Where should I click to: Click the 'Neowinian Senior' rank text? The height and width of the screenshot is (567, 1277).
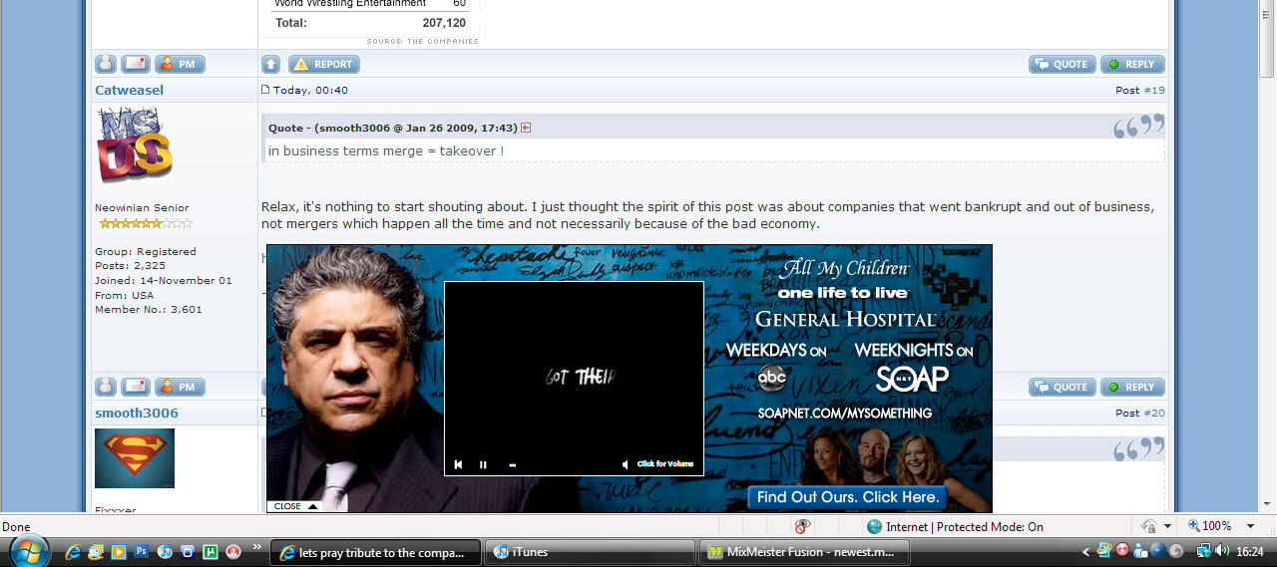click(x=142, y=208)
